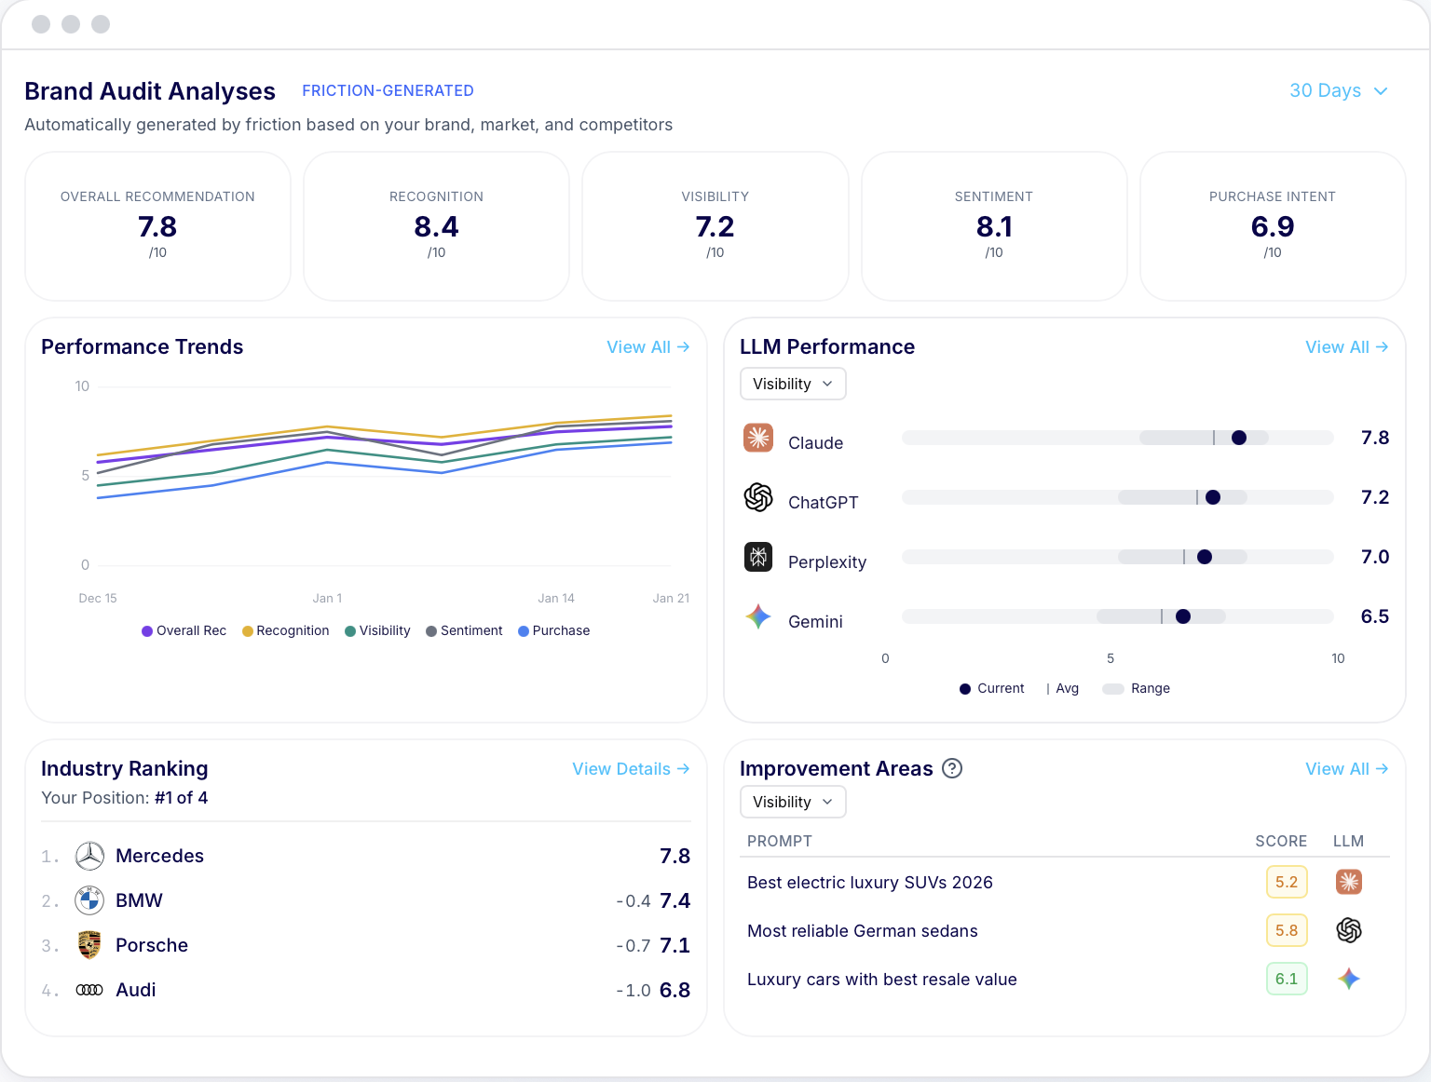
Task: Click ChatGPT icon beside reliable German sedans prompt
Action: [x=1349, y=930]
